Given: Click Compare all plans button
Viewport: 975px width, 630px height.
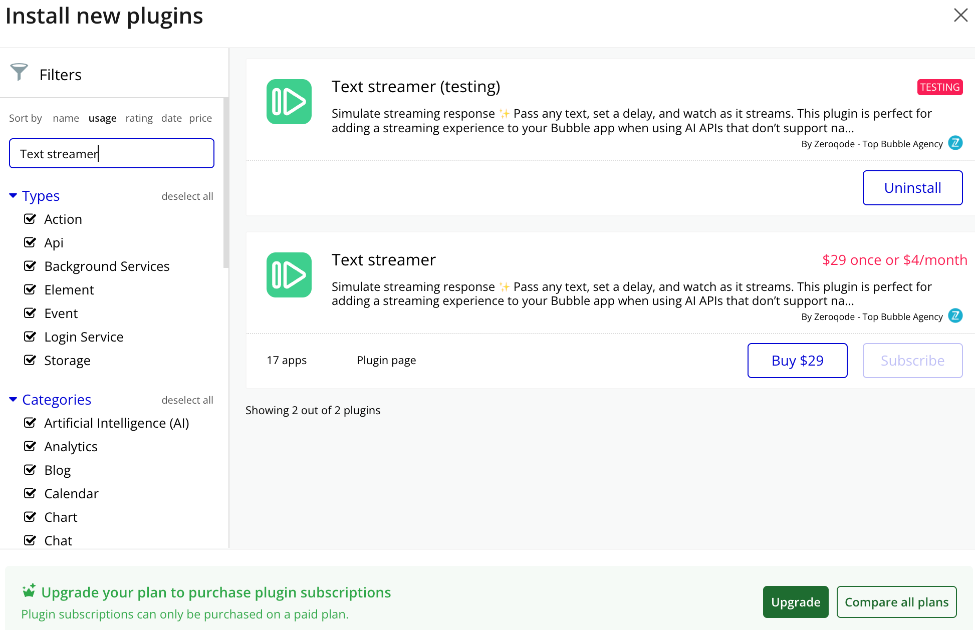Looking at the screenshot, I should (x=896, y=602).
